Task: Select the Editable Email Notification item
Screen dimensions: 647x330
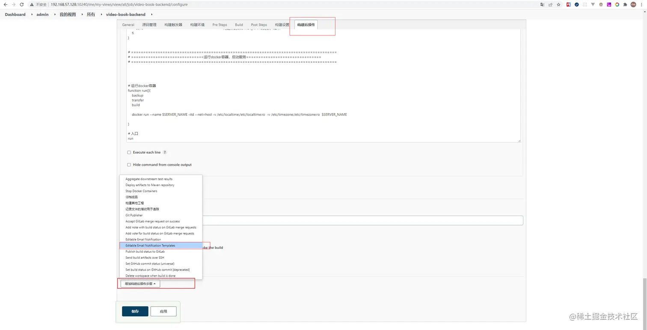Action: pyautogui.click(x=161, y=239)
